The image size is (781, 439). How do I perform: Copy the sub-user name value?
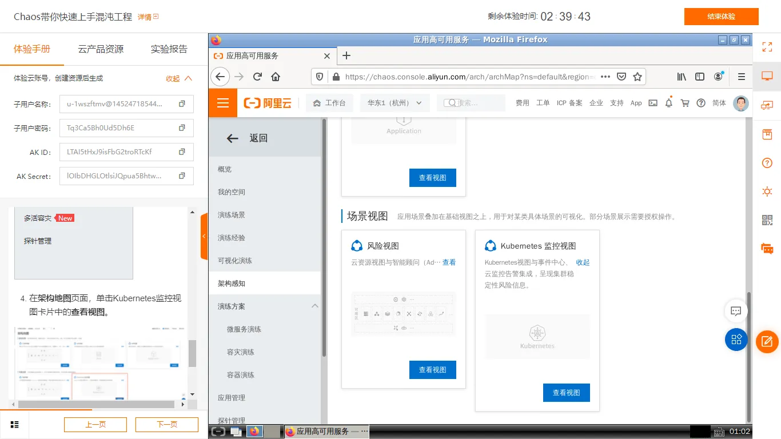[x=182, y=104]
